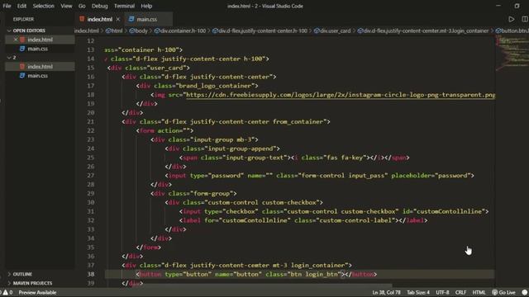The image size is (529, 297).
Task: Change Tab Size: 4 setting
Action: tap(418, 292)
